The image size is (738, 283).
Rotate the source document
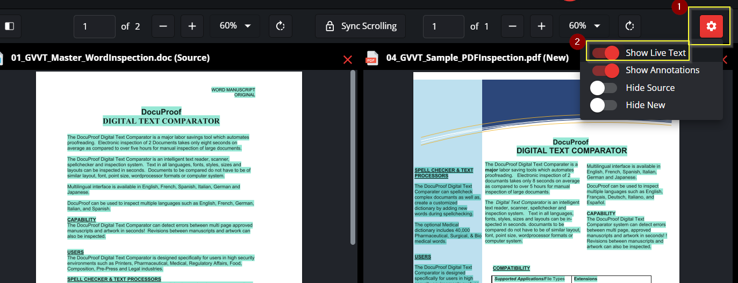click(280, 26)
